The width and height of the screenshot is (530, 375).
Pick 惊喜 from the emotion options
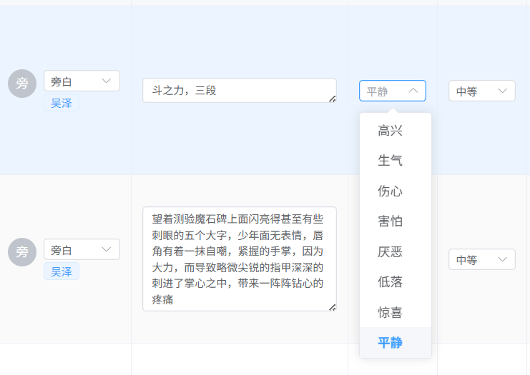coord(391,313)
